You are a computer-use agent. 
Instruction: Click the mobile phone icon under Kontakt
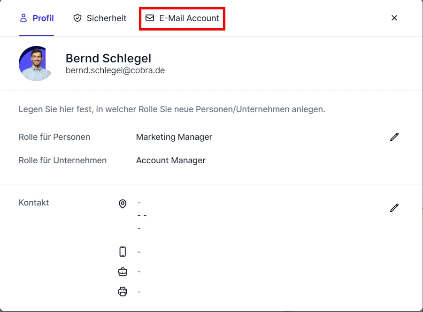coord(123,251)
